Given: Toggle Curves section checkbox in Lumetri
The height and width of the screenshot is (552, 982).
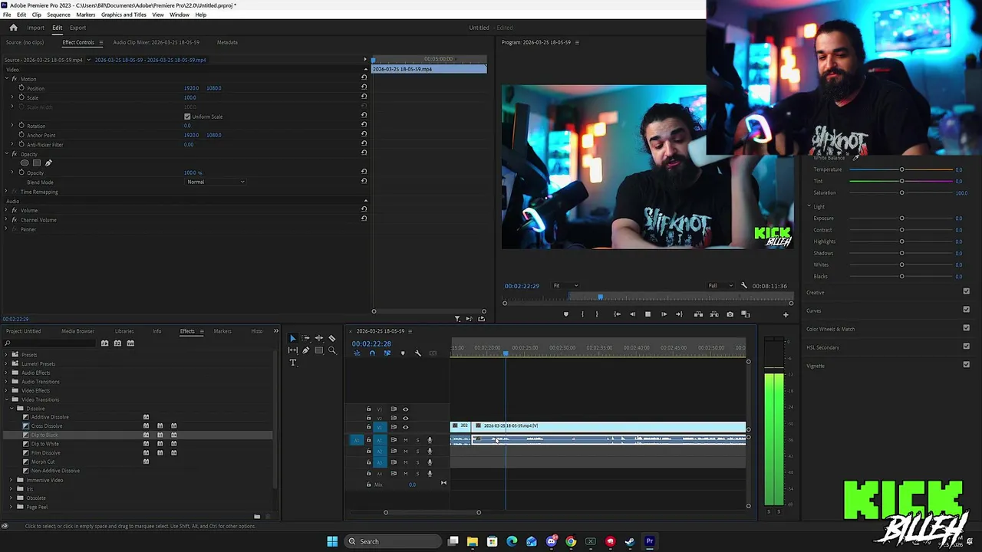Looking at the screenshot, I should click(966, 310).
